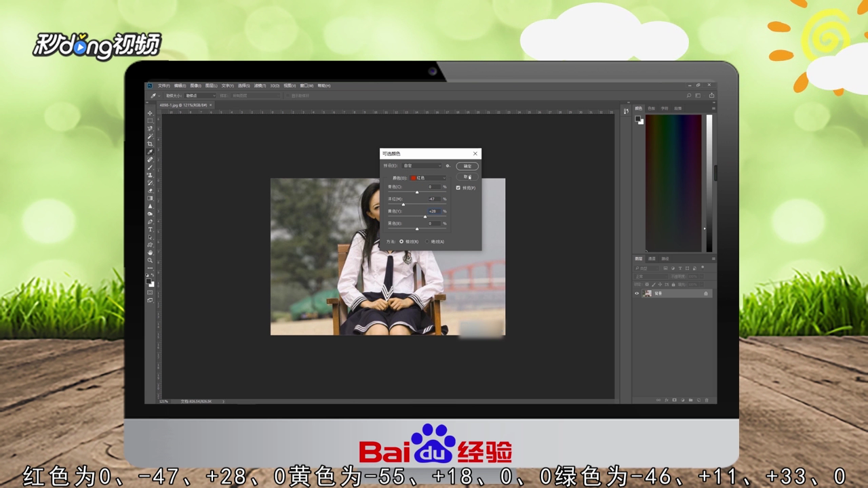The width and height of the screenshot is (868, 488).
Task: Select the Hand tool
Action: coord(151,252)
